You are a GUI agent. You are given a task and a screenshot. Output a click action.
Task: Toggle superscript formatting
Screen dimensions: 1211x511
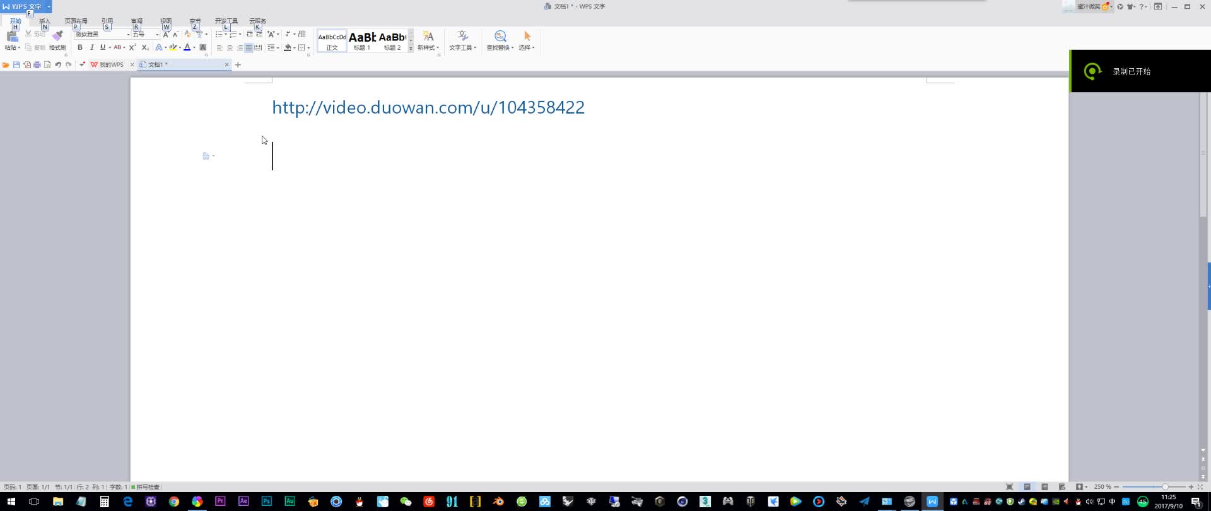coord(132,47)
